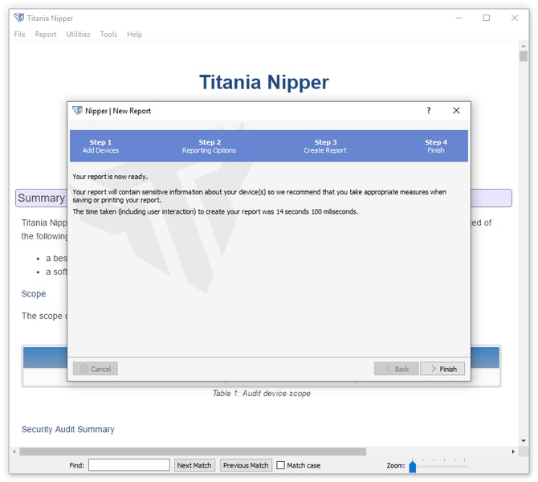This screenshot has width=538, height=482.
Task: Enable the Match case checkbox
Action: 280,465
